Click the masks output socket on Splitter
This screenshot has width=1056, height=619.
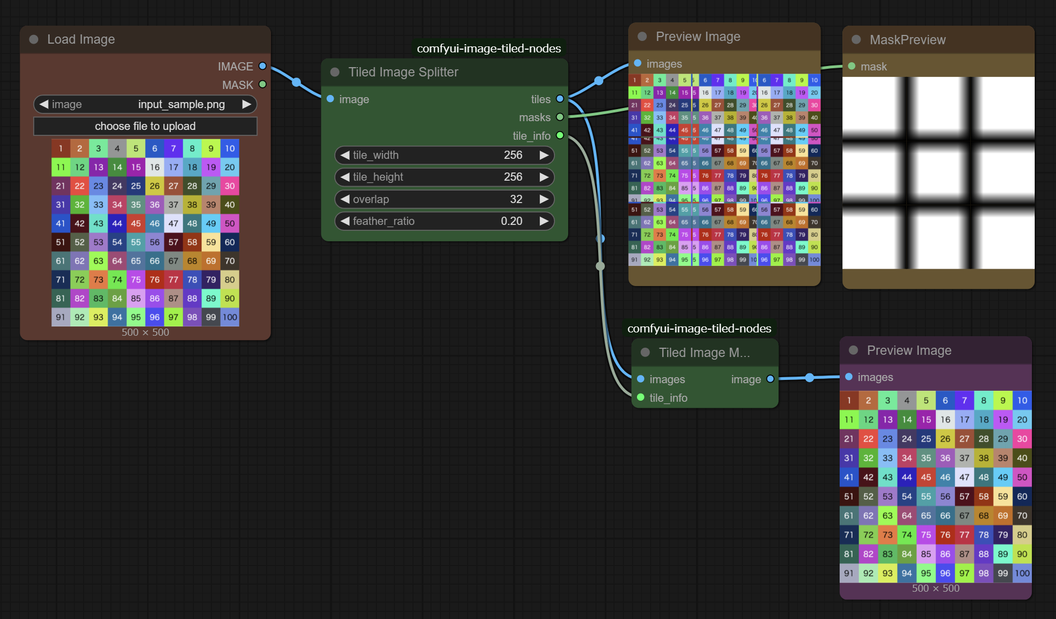pos(560,117)
